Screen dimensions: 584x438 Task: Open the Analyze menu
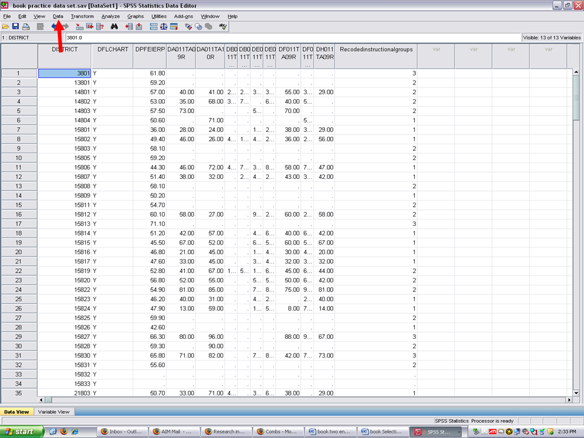(x=111, y=16)
